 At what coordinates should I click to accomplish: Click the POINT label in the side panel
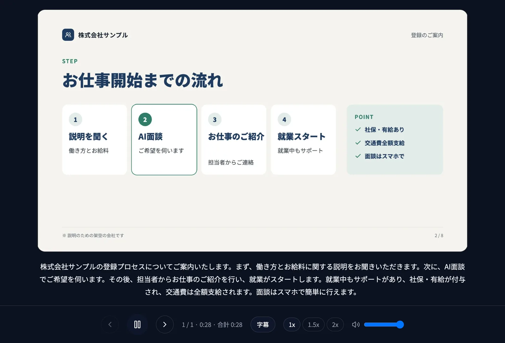click(x=364, y=117)
